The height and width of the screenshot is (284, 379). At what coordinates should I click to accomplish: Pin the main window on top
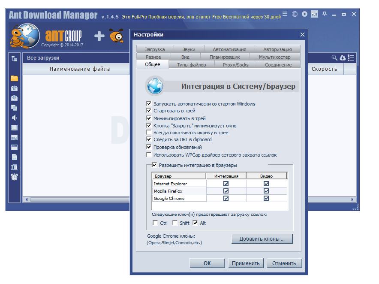pyautogui.click(x=325, y=14)
